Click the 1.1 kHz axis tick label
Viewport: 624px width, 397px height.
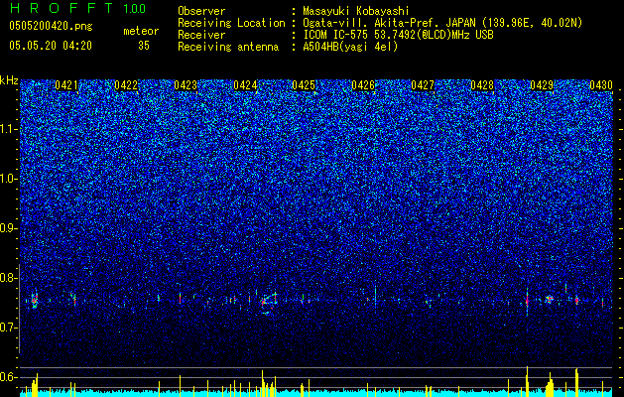[9, 130]
